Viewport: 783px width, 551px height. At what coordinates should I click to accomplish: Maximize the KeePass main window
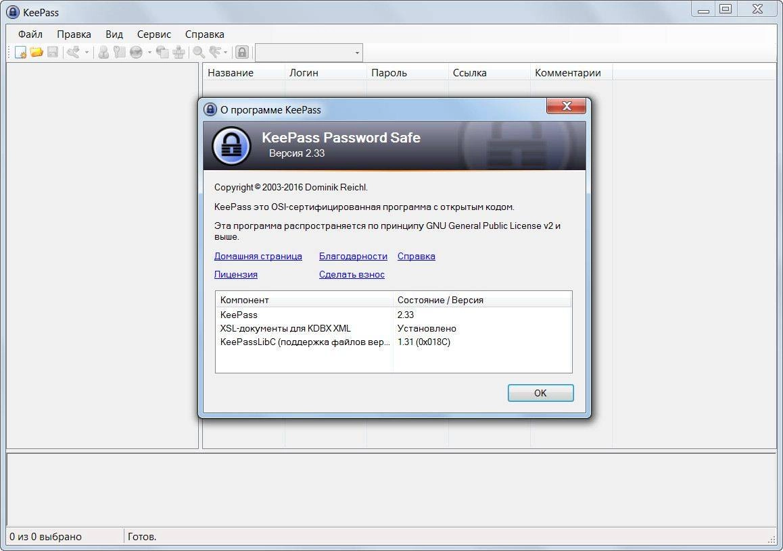726,9
